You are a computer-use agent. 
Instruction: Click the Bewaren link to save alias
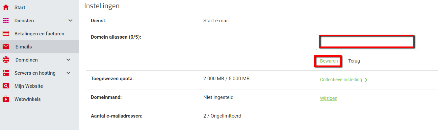tap(329, 61)
